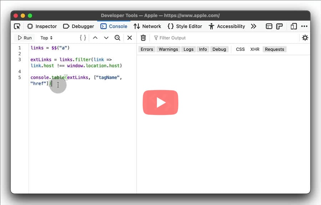This screenshot has width=321, height=205.
Task: Open the Network tab
Action: pos(147,26)
